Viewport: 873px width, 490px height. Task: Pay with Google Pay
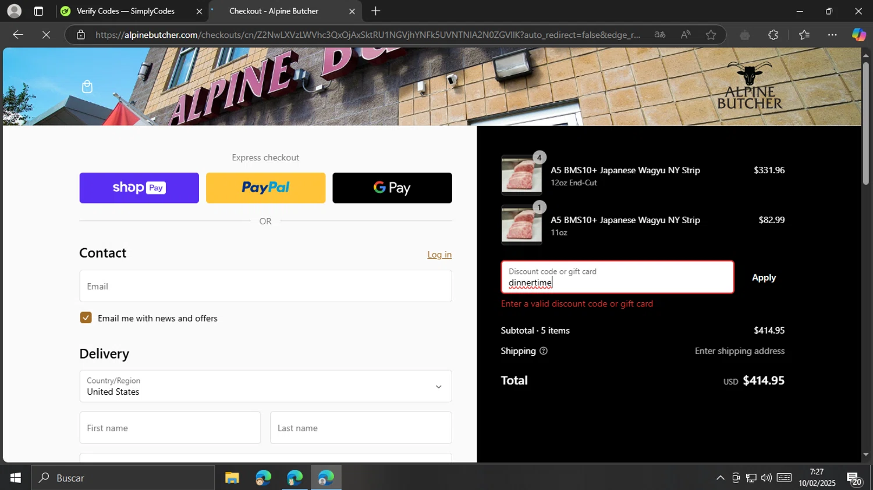(x=392, y=188)
